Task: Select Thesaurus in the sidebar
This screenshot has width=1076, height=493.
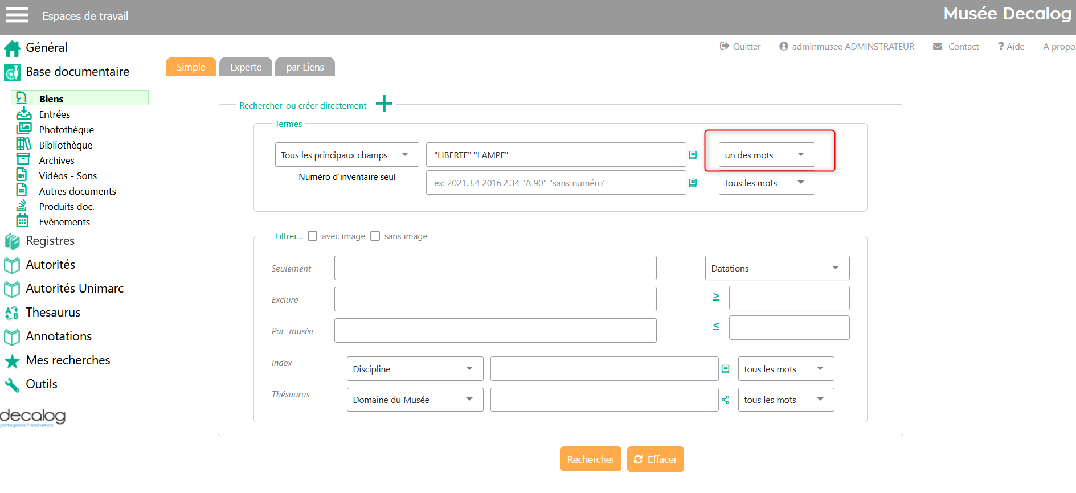Action: pos(53,313)
